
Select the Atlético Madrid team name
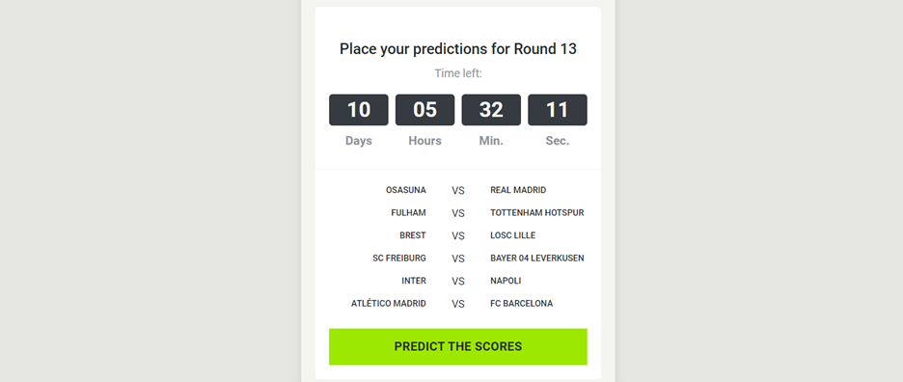[x=389, y=303]
